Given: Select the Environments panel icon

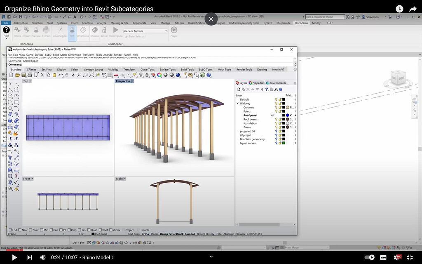Looking at the screenshot, I should click(x=268, y=83).
